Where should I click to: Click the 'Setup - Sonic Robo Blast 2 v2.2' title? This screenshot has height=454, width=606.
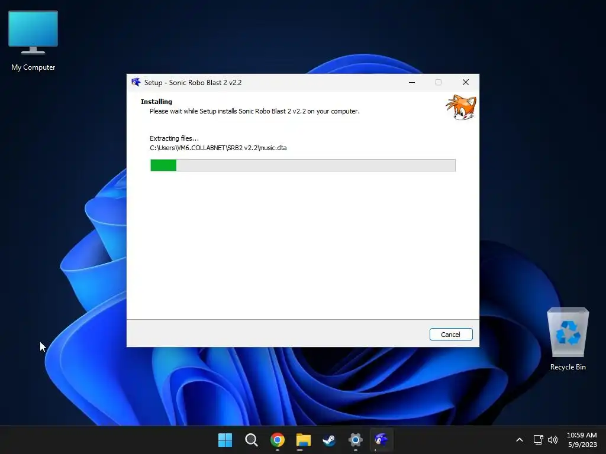[x=193, y=83]
